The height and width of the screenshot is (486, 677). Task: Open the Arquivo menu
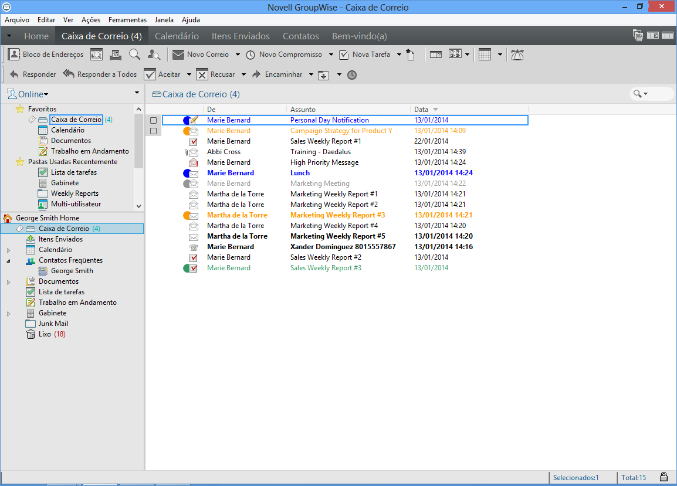tap(17, 20)
